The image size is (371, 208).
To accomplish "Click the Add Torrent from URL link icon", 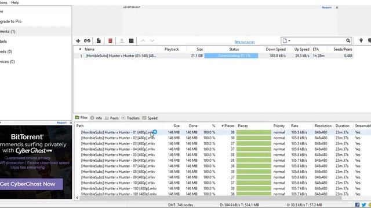I will click(x=87, y=41).
